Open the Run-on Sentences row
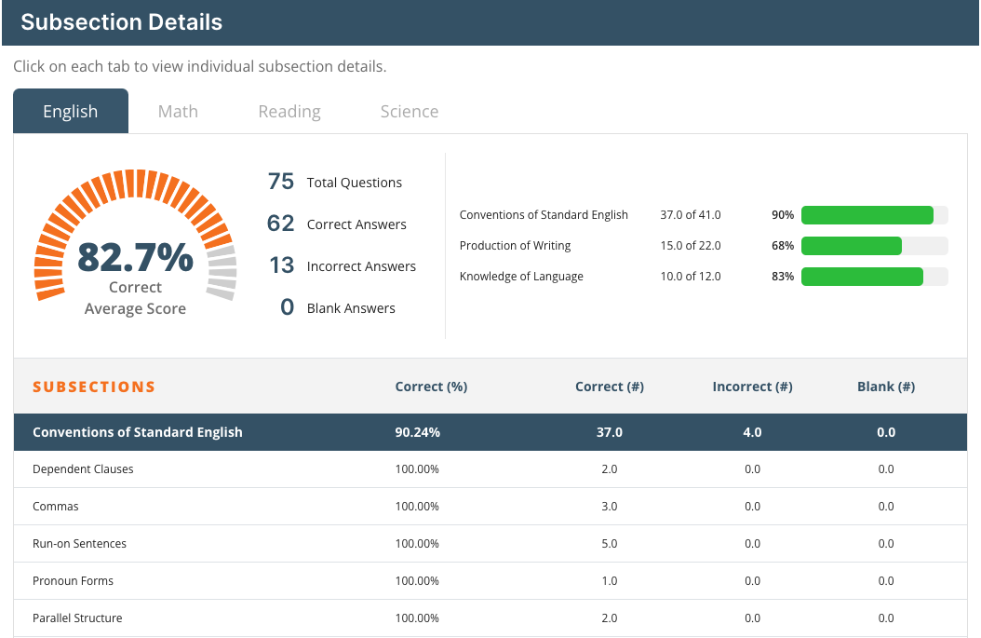 79,544
